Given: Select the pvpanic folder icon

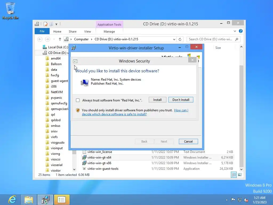Looking at the screenshot, I should 47,98.
